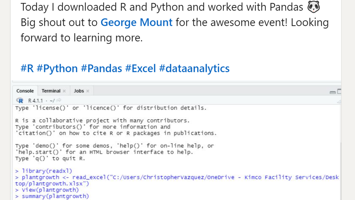Switch to the Console tab
This screenshot has width=355, height=200.
coord(25,91)
